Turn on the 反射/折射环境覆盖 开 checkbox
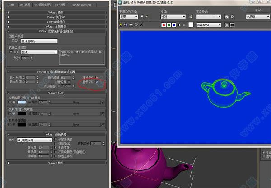Viewport: 271px width, 188px height. click(10, 113)
